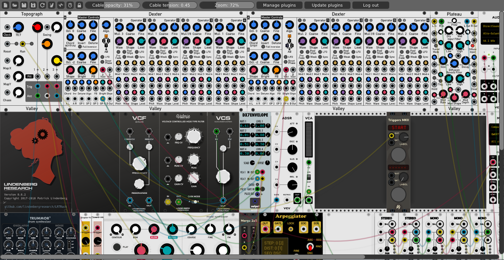Click the Topograph tempo knob above 70.7

[18, 27]
